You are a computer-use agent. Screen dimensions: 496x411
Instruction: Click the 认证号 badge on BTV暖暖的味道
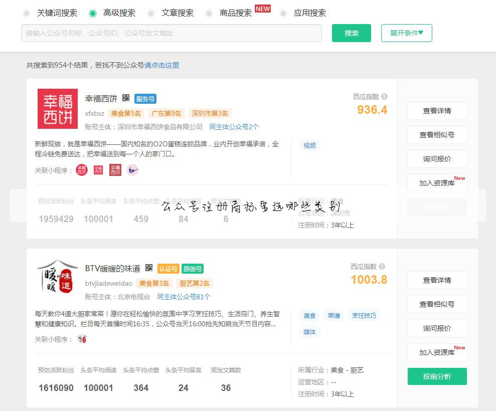pos(168,269)
